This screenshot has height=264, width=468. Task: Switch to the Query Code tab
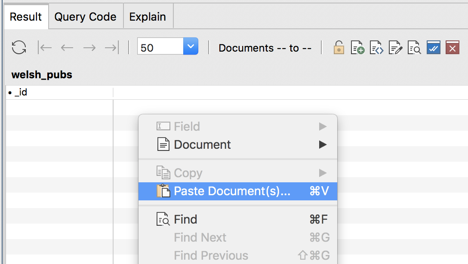click(85, 16)
